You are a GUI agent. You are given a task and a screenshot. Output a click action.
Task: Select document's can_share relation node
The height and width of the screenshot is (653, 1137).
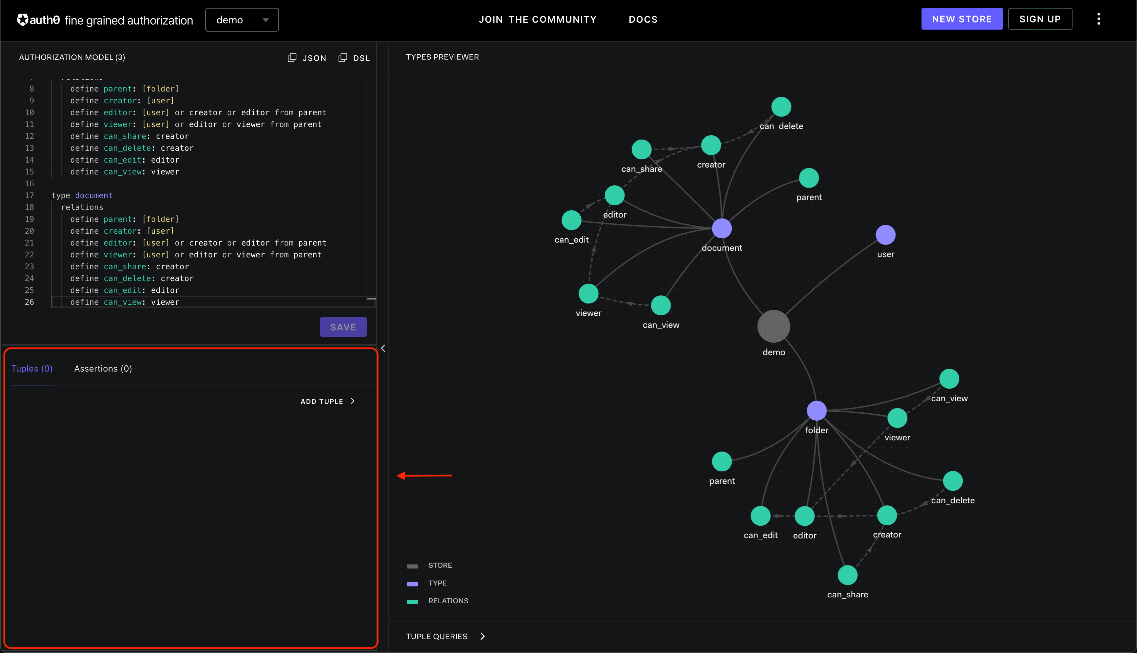pos(641,149)
